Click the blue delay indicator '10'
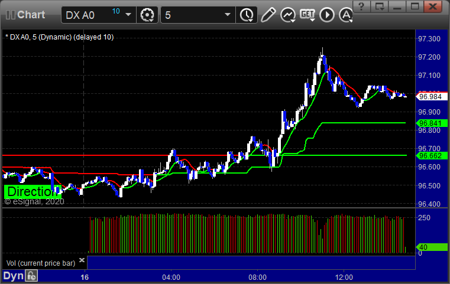This screenshot has height=284, width=450. 116,11
